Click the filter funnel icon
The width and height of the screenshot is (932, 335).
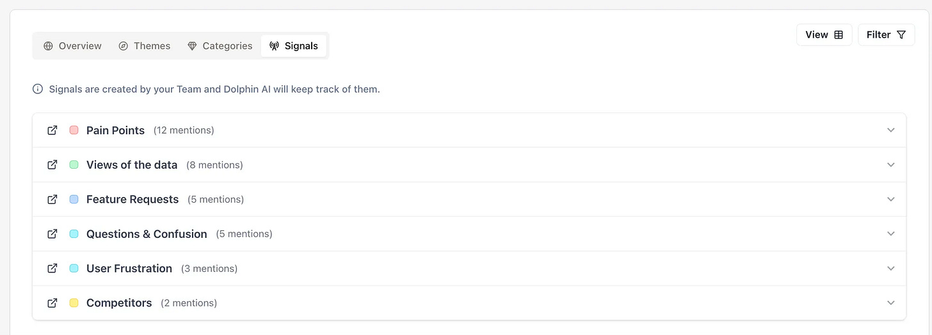coord(901,35)
